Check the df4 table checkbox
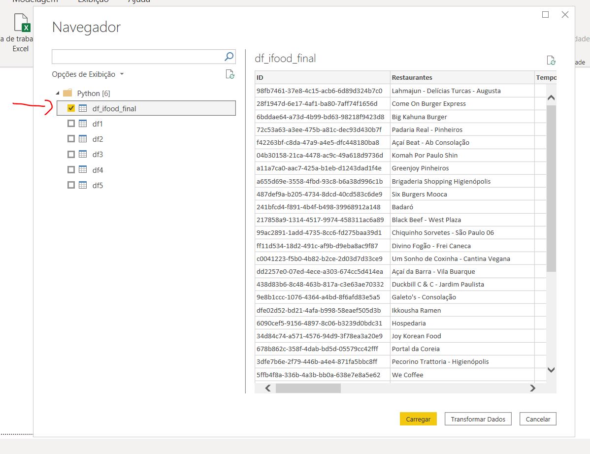This screenshot has height=454, width=590. point(71,170)
